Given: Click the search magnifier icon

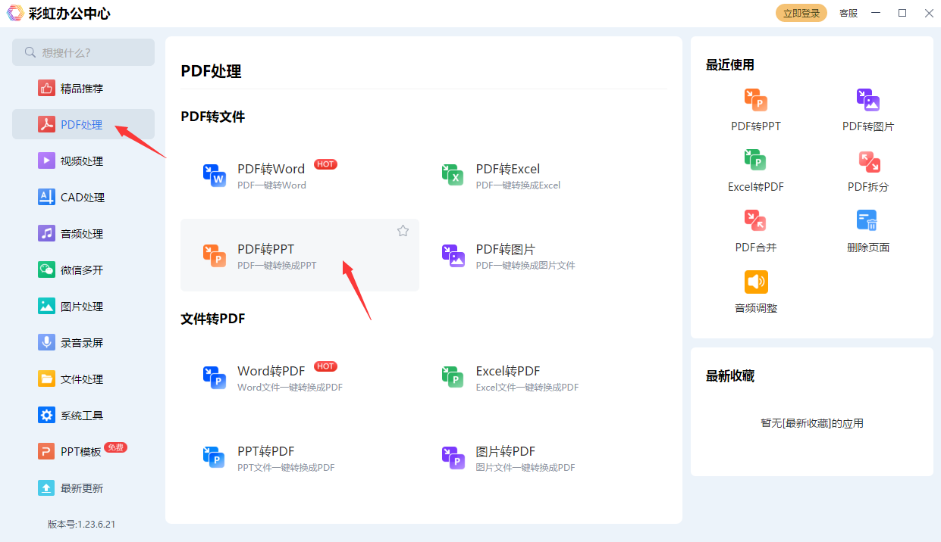Looking at the screenshot, I should (30, 52).
